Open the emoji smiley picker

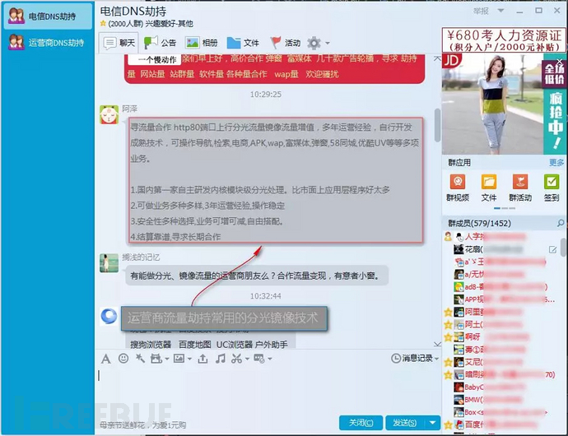pyautogui.click(x=123, y=359)
